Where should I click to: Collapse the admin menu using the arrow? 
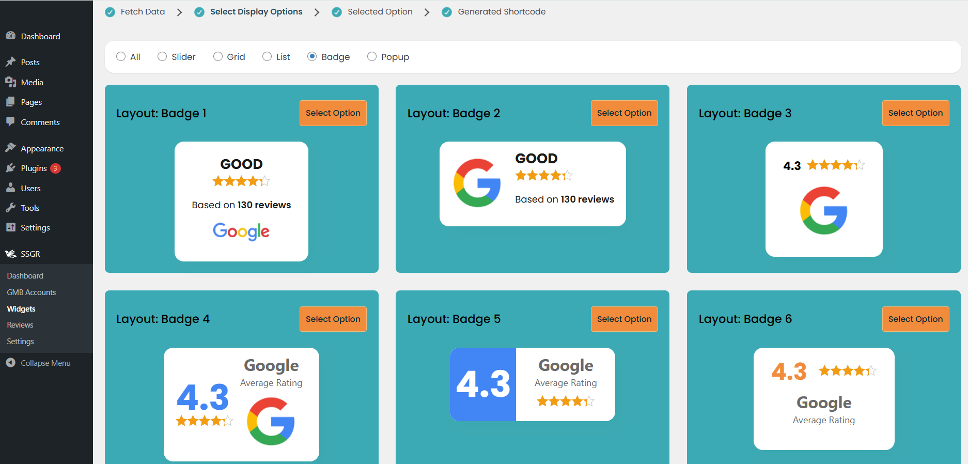[x=10, y=363]
